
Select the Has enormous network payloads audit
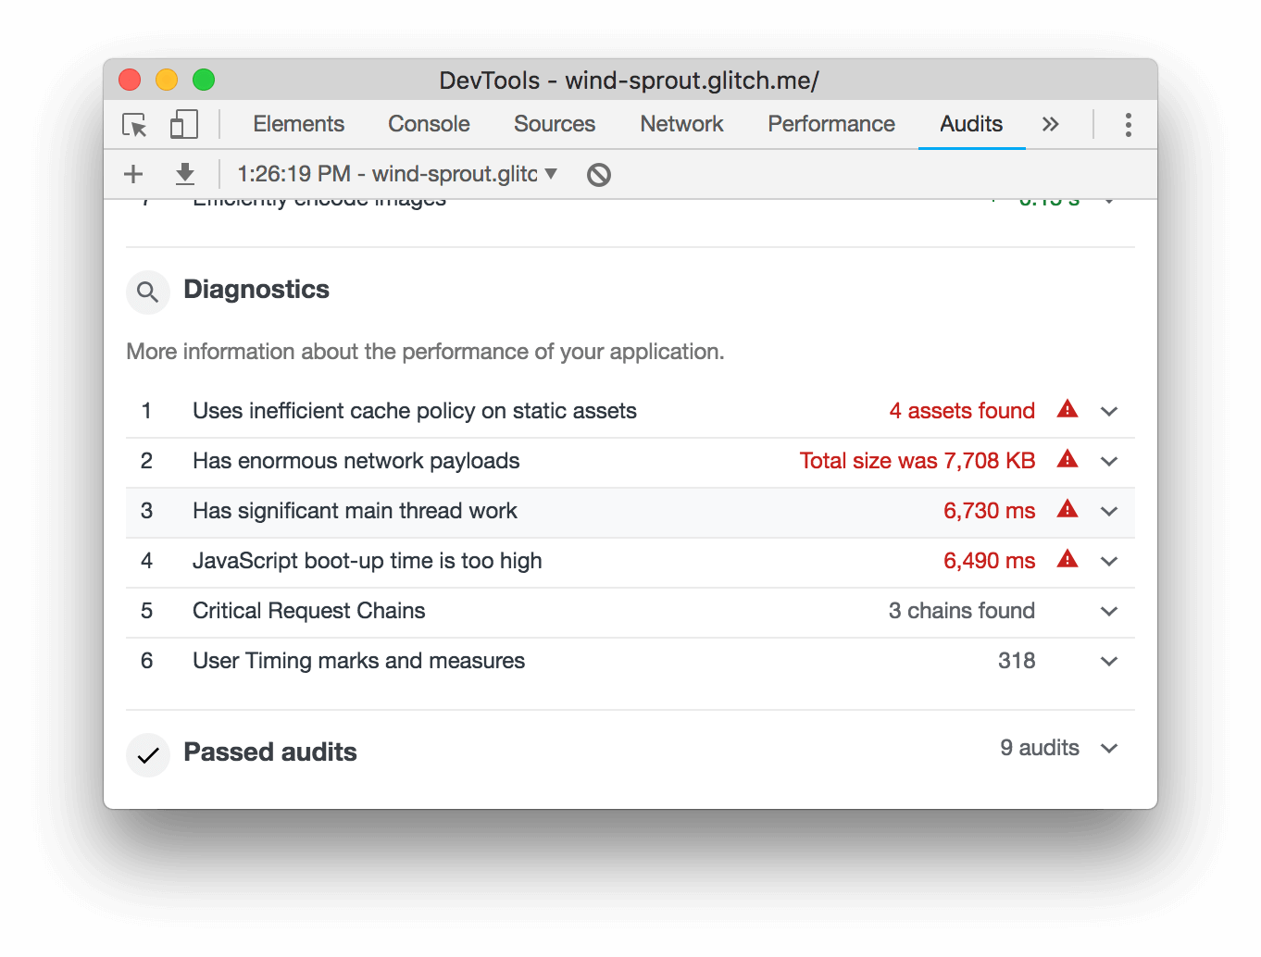point(356,460)
